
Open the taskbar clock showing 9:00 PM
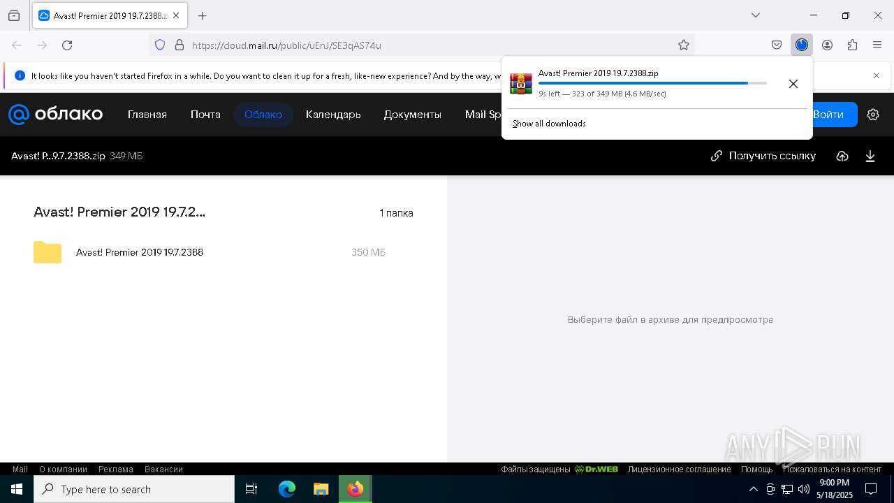pos(835,489)
